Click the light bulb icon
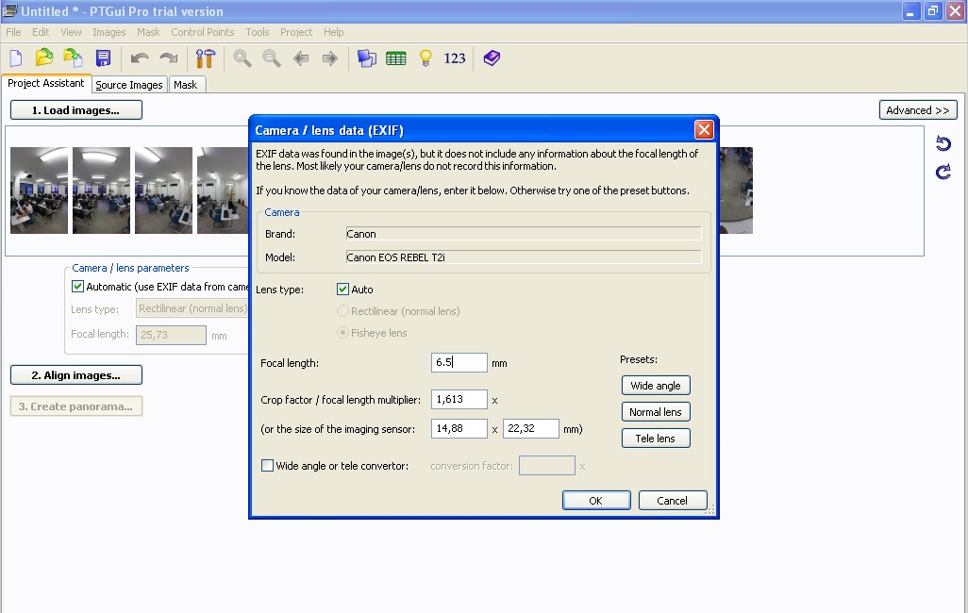Image resolution: width=968 pixels, height=613 pixels. pyautogui.click(x=426, y=58)
